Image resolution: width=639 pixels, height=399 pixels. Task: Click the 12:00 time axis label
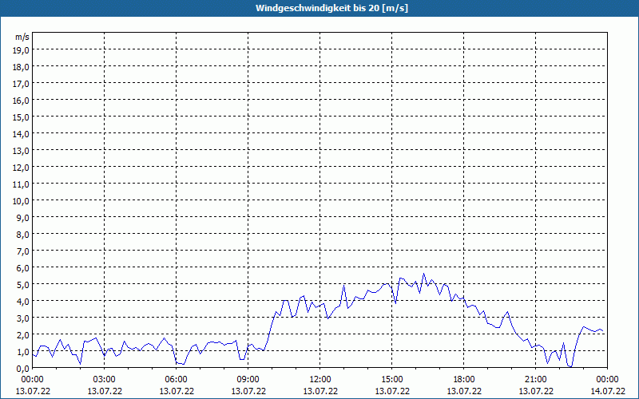(x=320, y=380)
